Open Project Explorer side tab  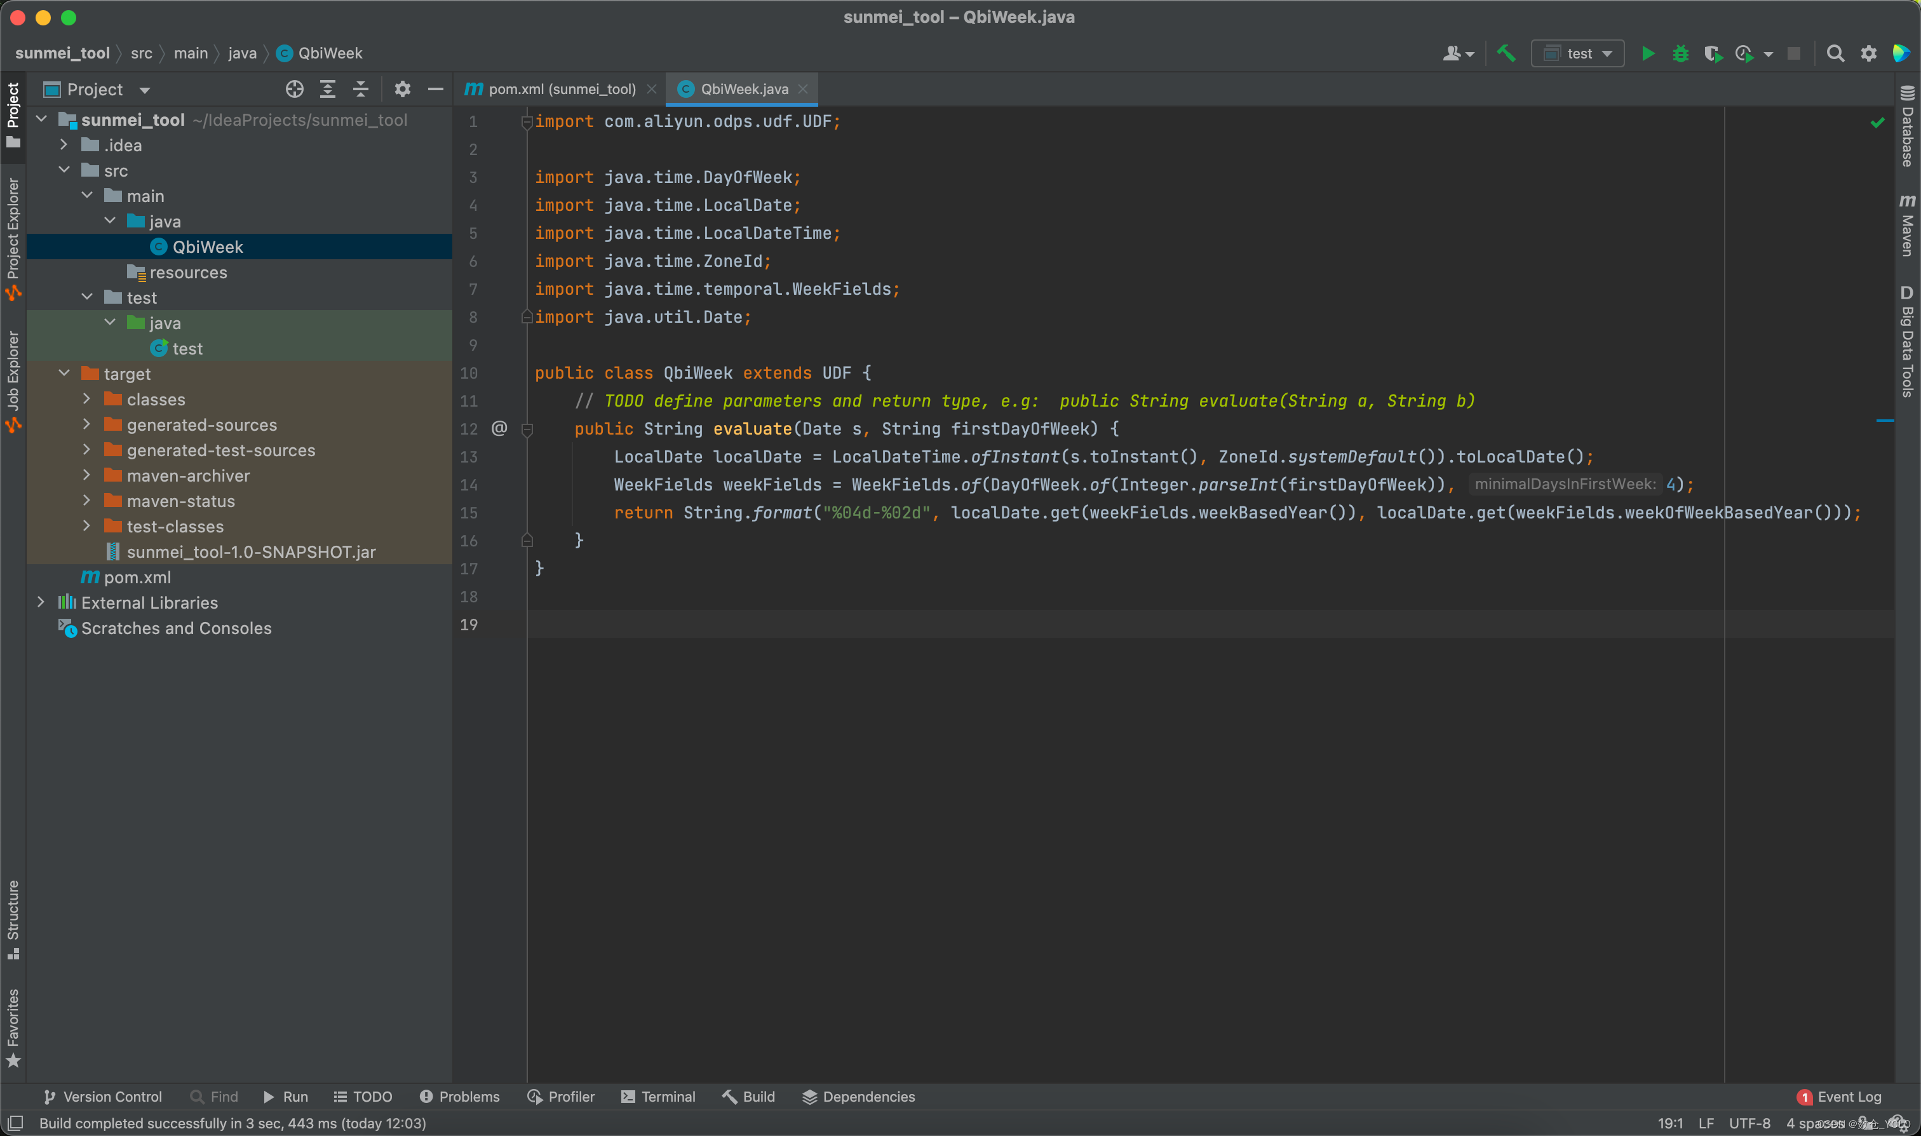13,239
